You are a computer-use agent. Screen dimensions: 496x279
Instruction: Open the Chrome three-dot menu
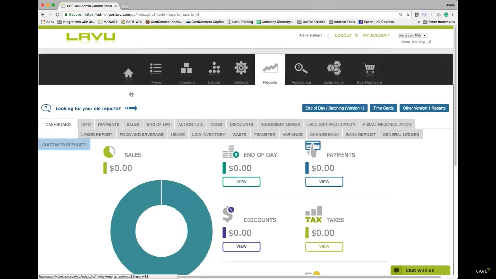click(453, 14)
